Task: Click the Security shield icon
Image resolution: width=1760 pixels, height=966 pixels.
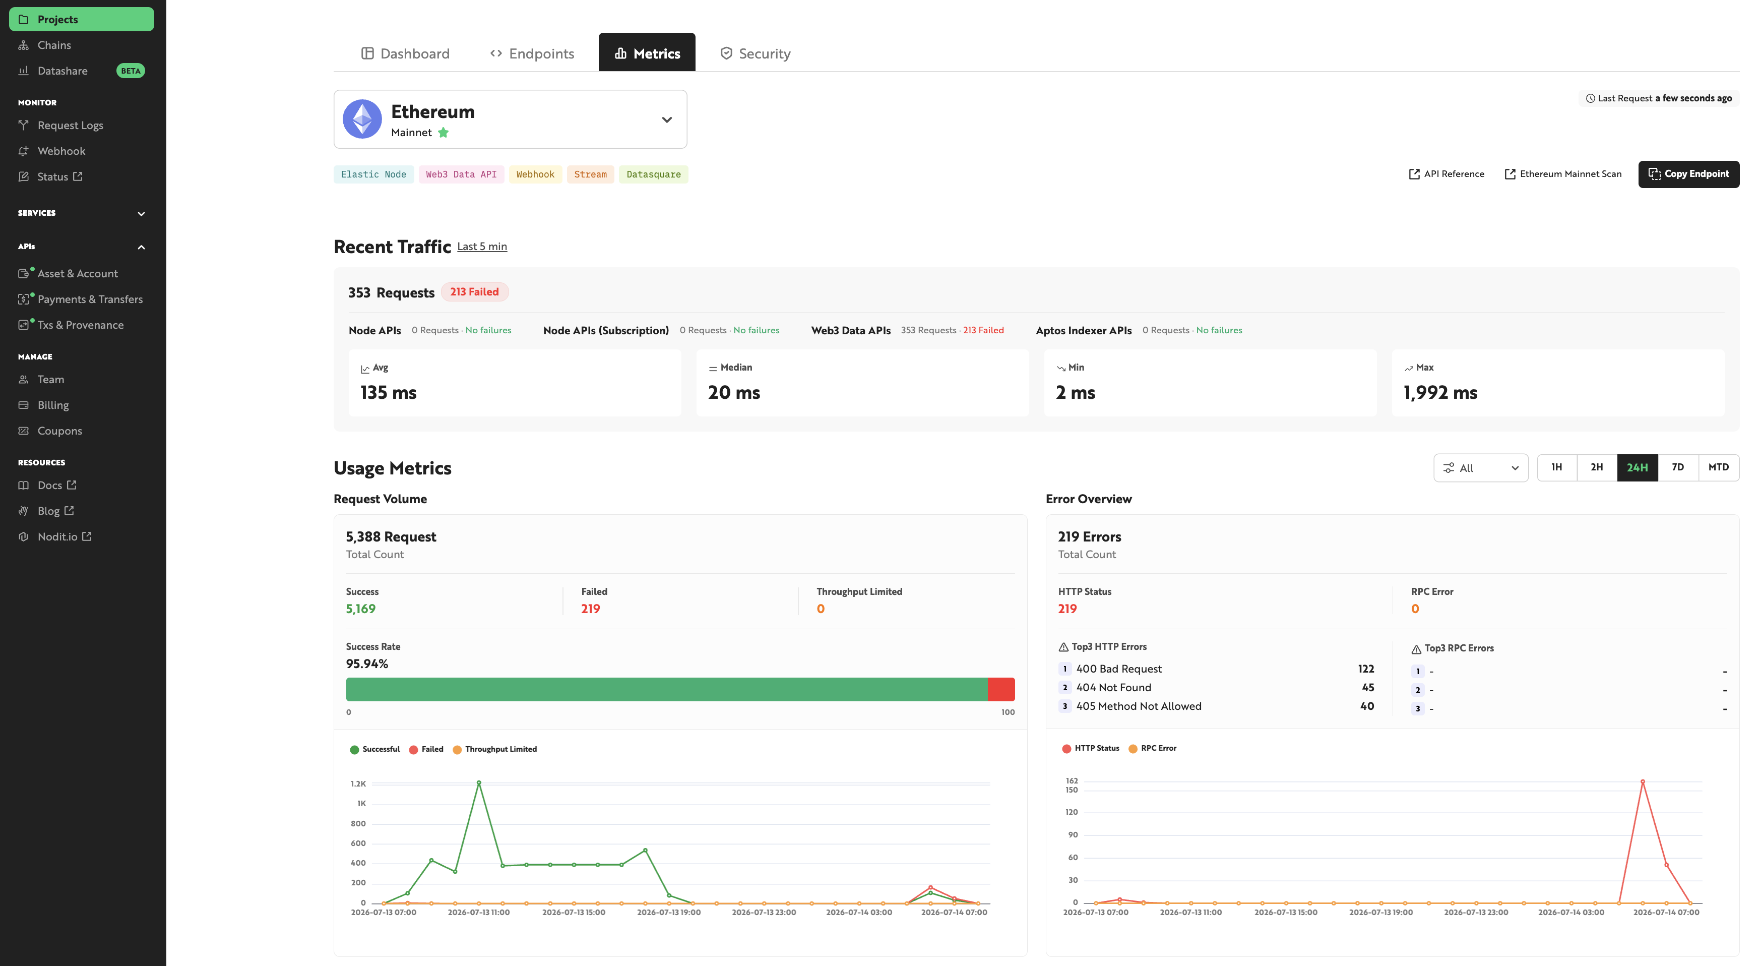Action: (x=726, y=53)
